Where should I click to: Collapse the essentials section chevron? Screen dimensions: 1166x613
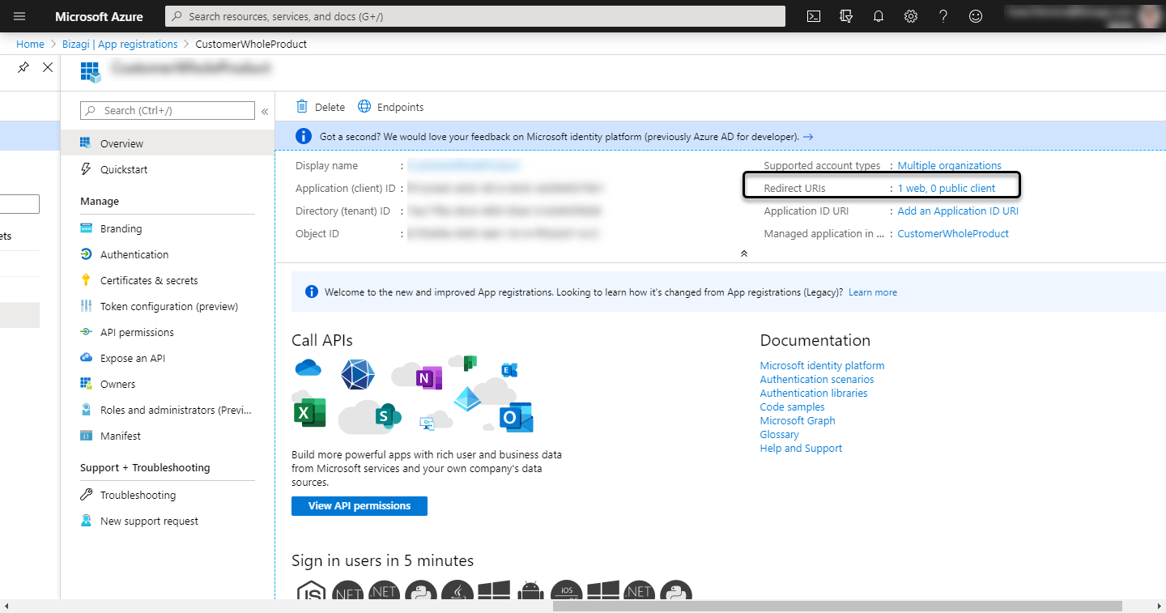click(x=743, y=253)
